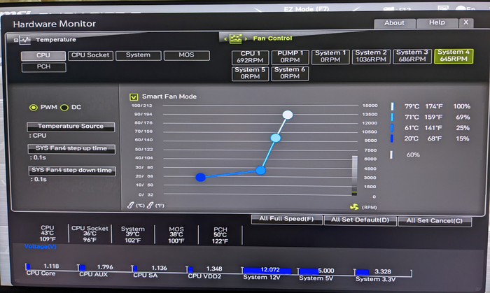
Task: Toggle the Smart Fan Mode checkbox
Action: 134,97
